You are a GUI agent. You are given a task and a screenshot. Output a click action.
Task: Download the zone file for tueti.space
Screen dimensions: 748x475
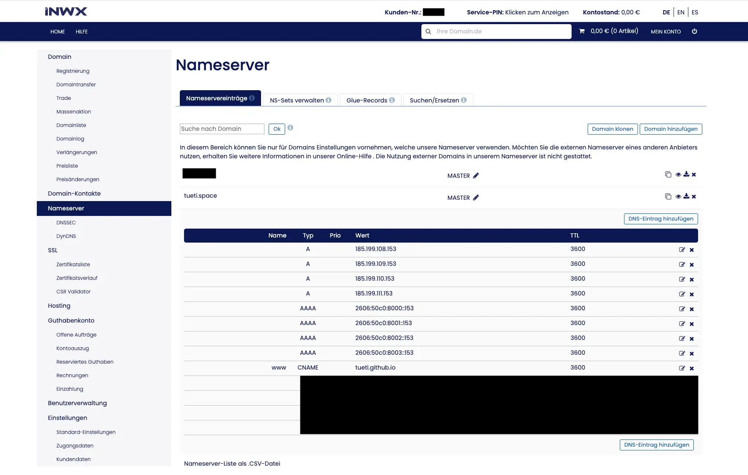tap(686, 196)
